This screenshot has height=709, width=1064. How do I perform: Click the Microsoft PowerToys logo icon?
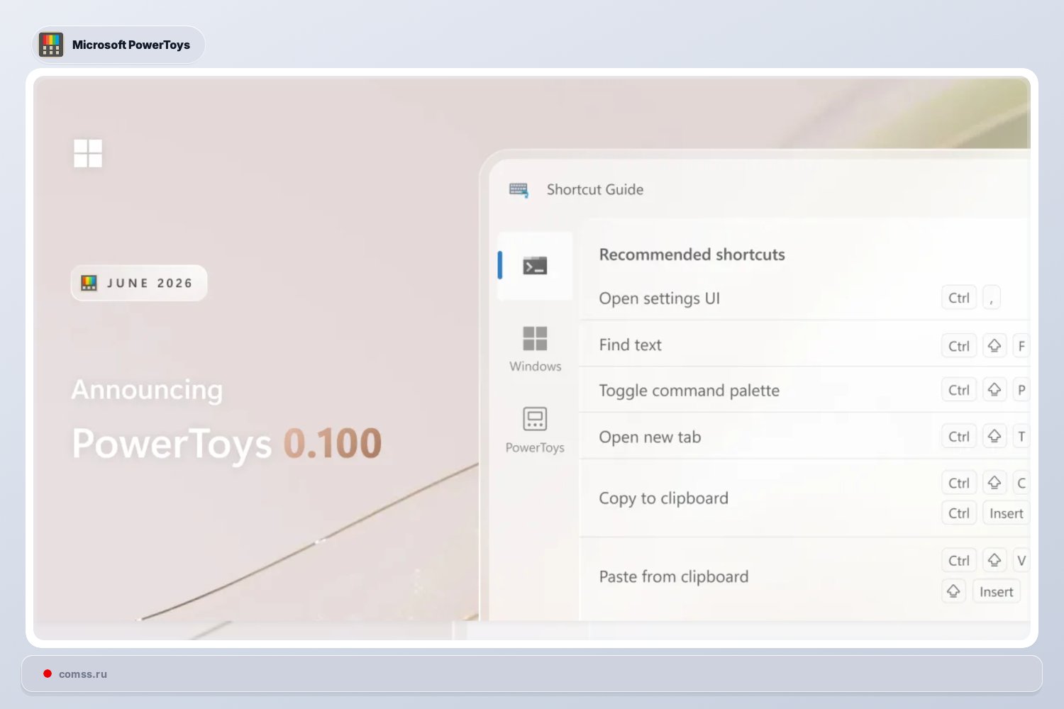[51, 45]
